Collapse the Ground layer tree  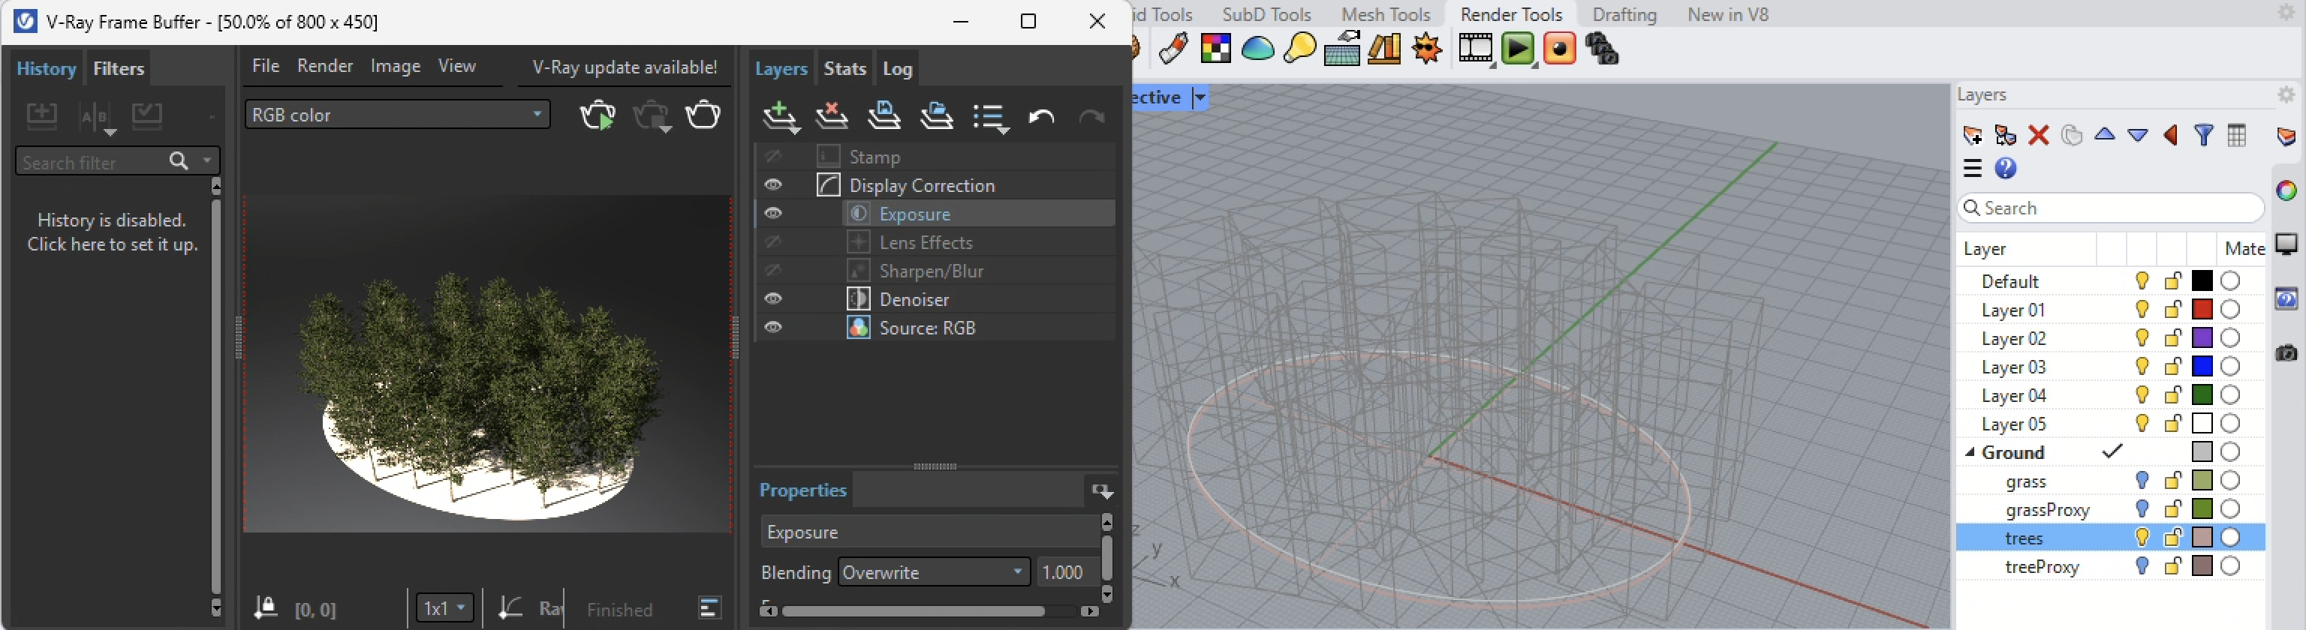(x=1970, y=453)
